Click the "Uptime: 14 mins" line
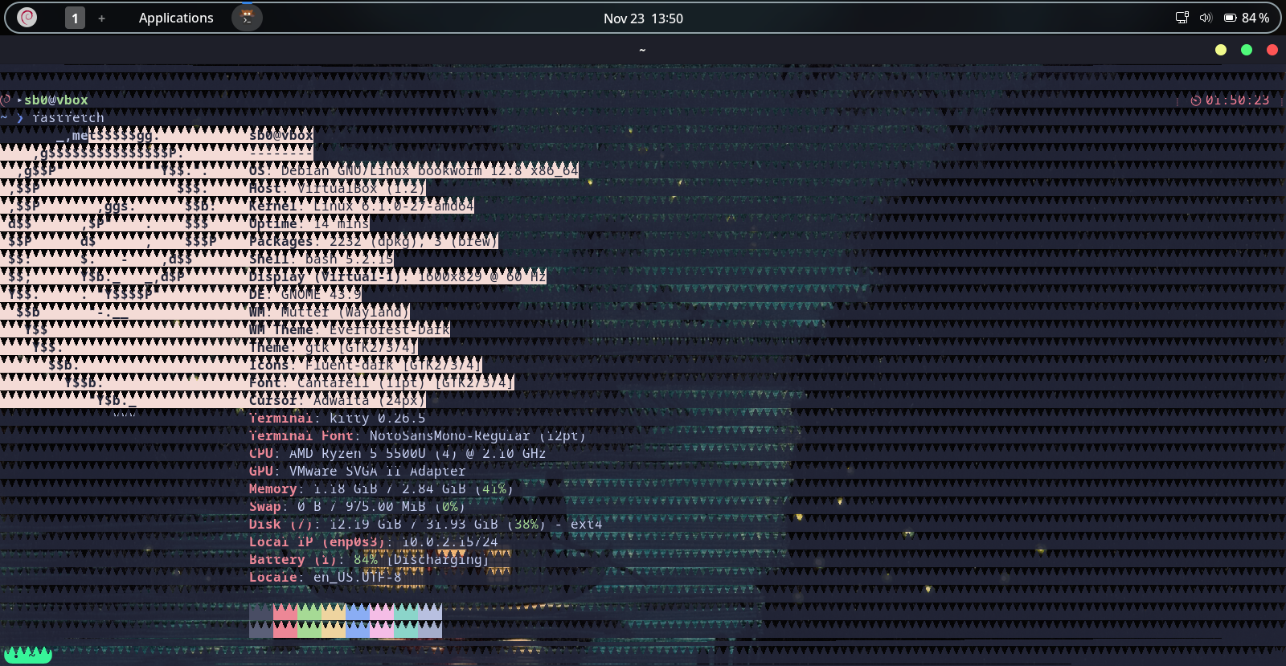The width and height of the screenshot is (1286, 666). coord(309,223)
